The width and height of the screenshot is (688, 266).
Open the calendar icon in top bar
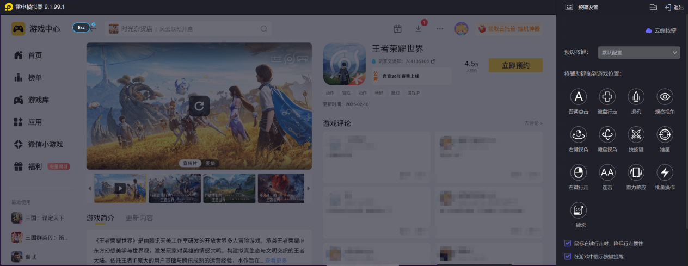click(397, 29)
